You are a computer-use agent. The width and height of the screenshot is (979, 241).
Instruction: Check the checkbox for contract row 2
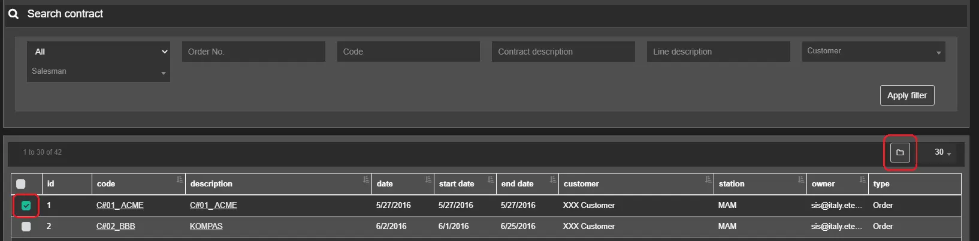pos(26,227)
